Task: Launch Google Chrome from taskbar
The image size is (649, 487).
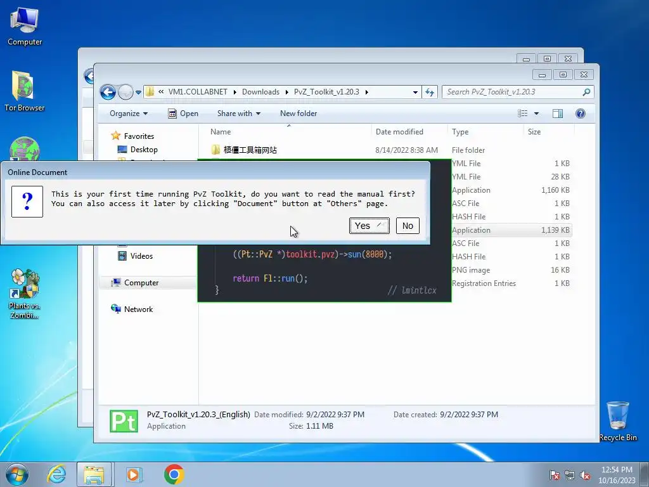Action: tap(174, 474)
